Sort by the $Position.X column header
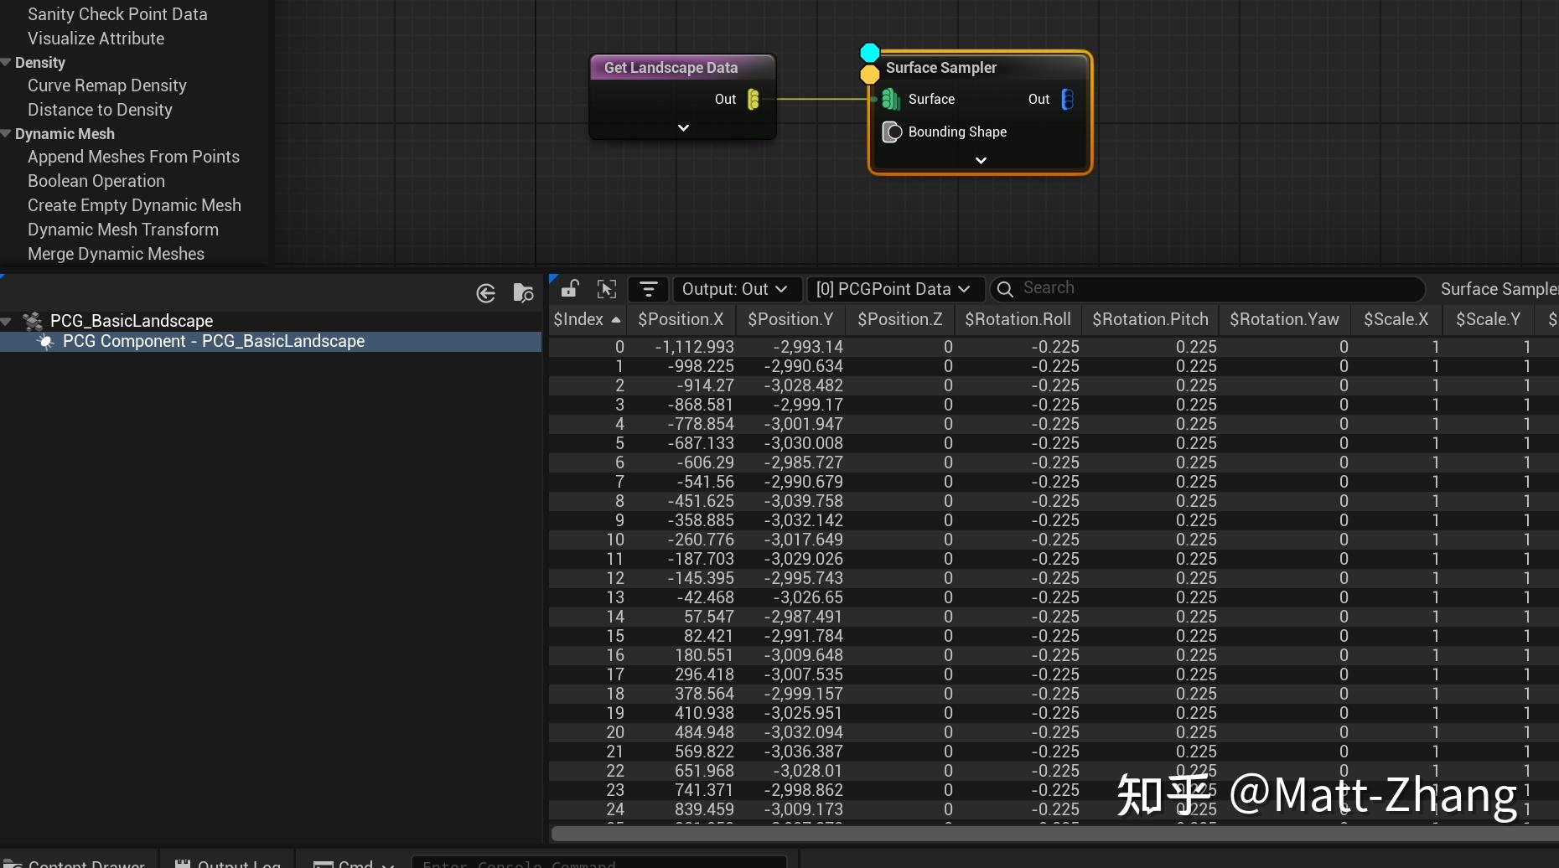Image resolution: width=1559 pixels, height=868 pixels. pos(680,319)
